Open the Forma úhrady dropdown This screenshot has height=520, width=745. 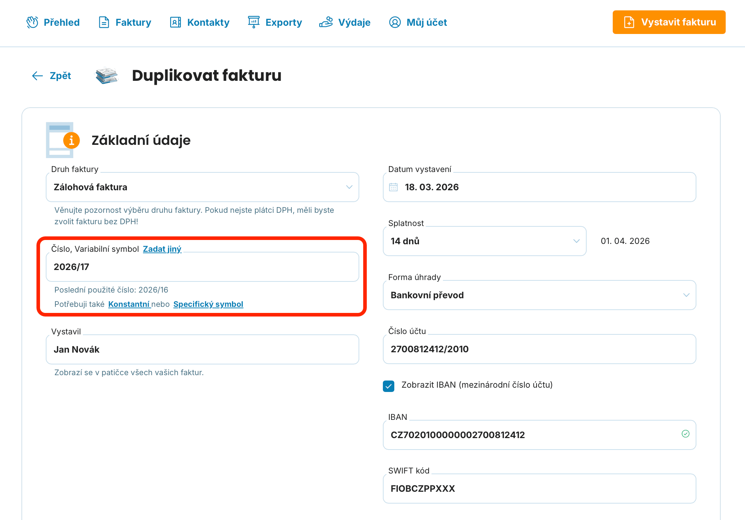[539, 295]
